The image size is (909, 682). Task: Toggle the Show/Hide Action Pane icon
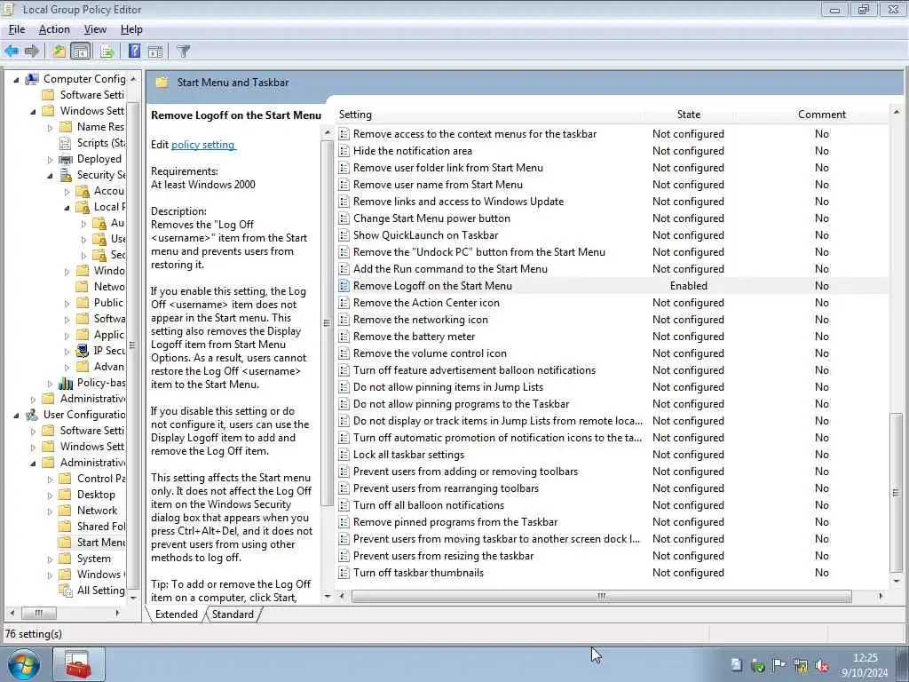[x=155, y=51]
